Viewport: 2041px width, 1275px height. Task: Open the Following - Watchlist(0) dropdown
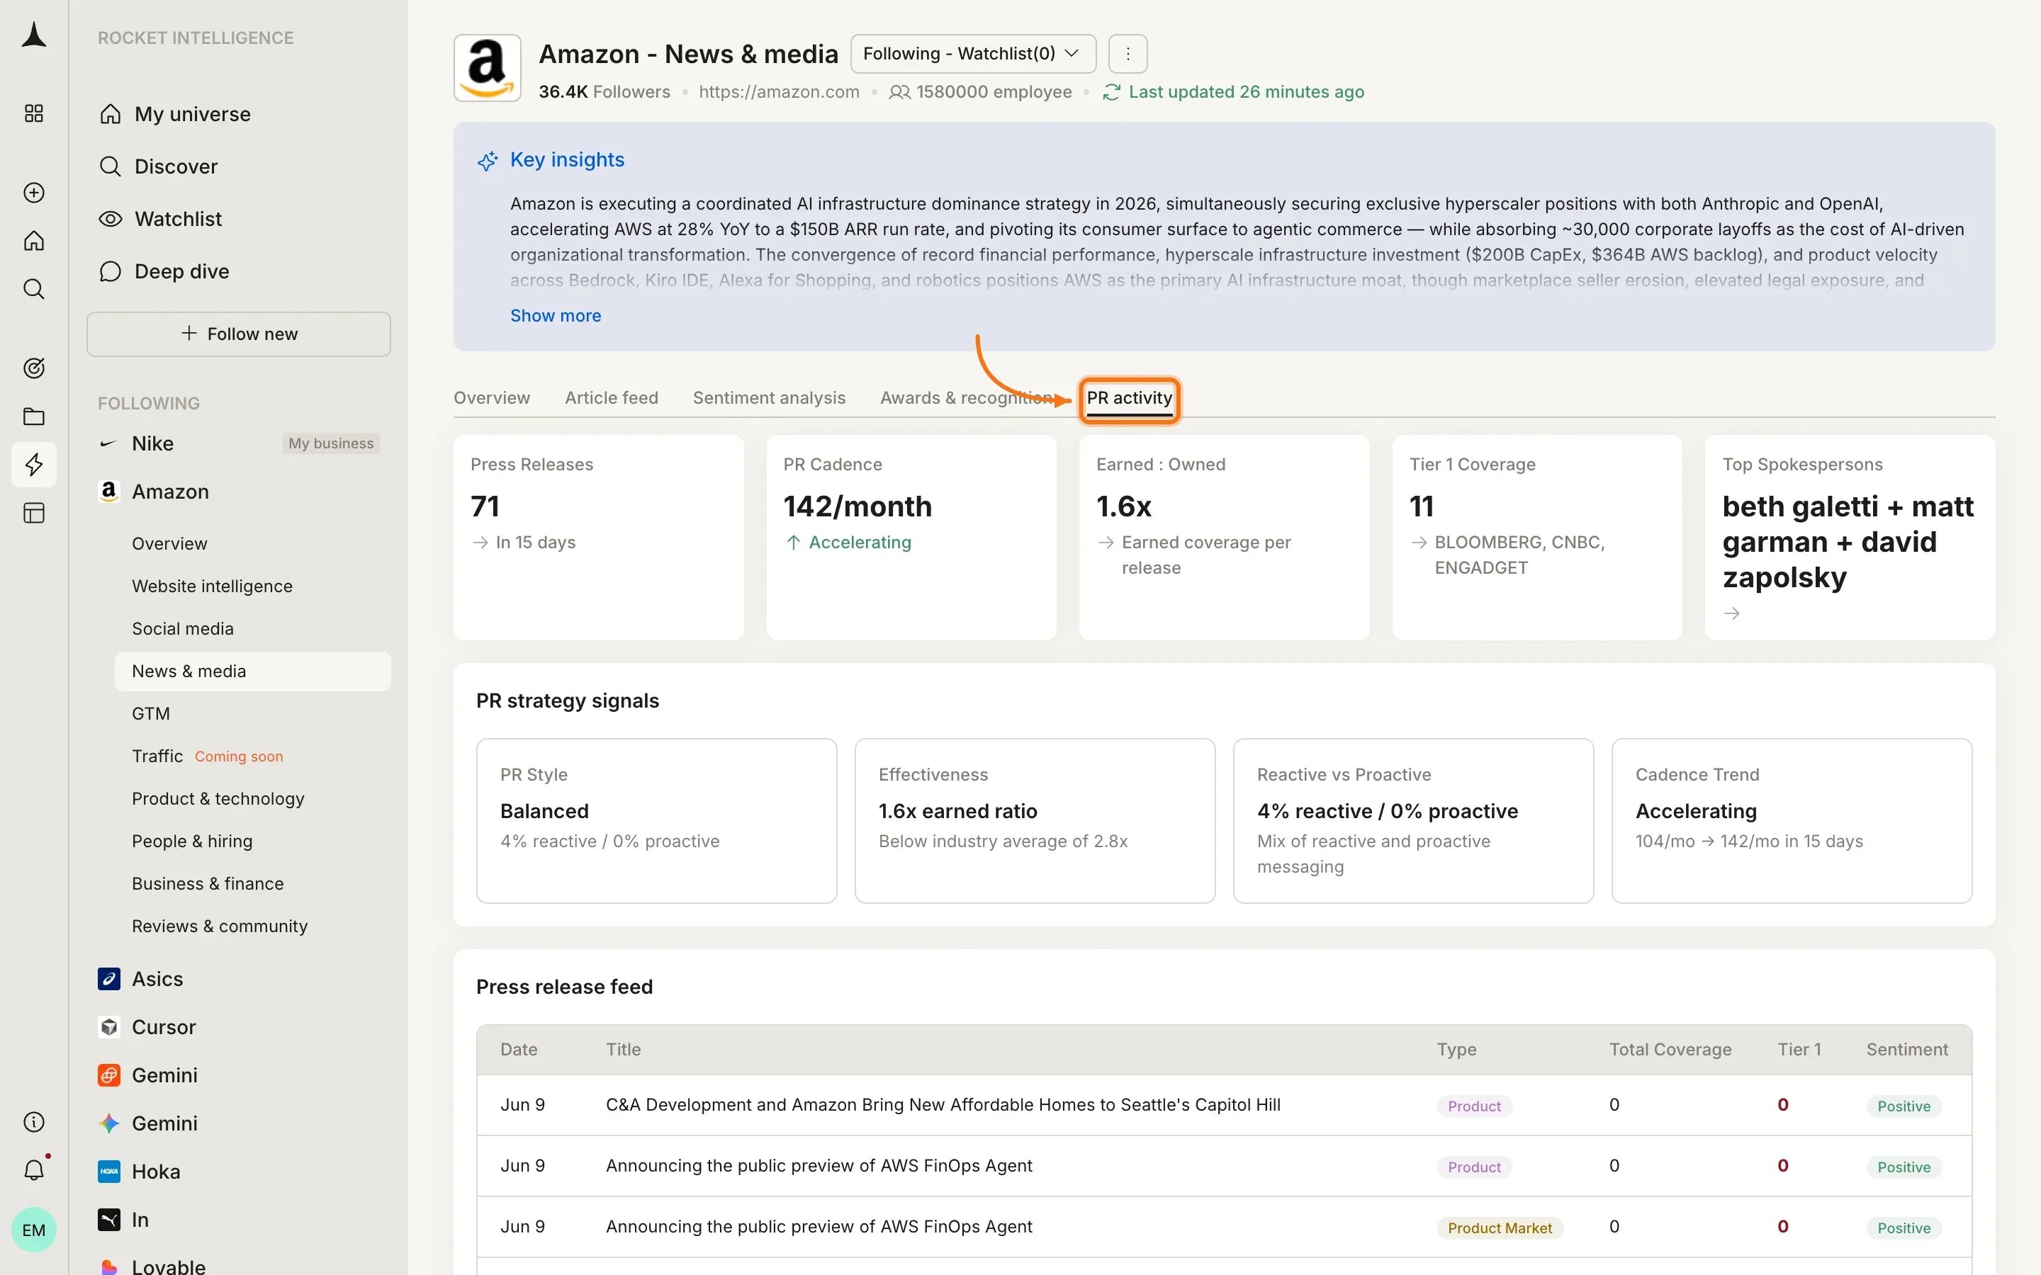[x=973, y=54]
